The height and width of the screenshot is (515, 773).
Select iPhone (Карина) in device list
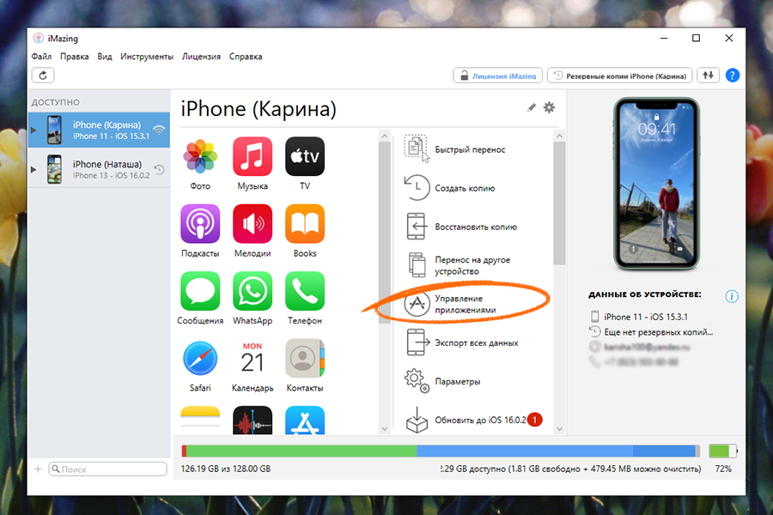[99, 130]
